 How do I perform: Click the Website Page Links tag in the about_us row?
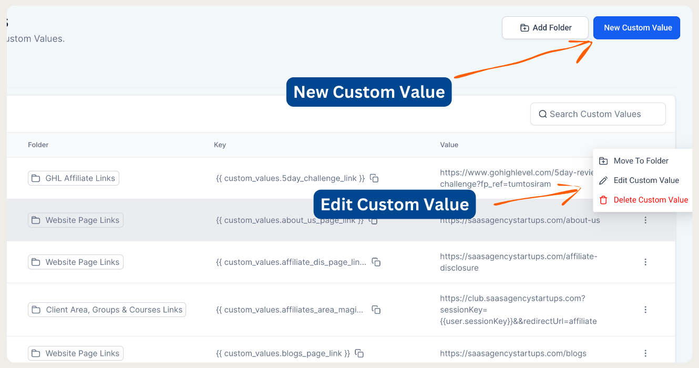(76, 220)
